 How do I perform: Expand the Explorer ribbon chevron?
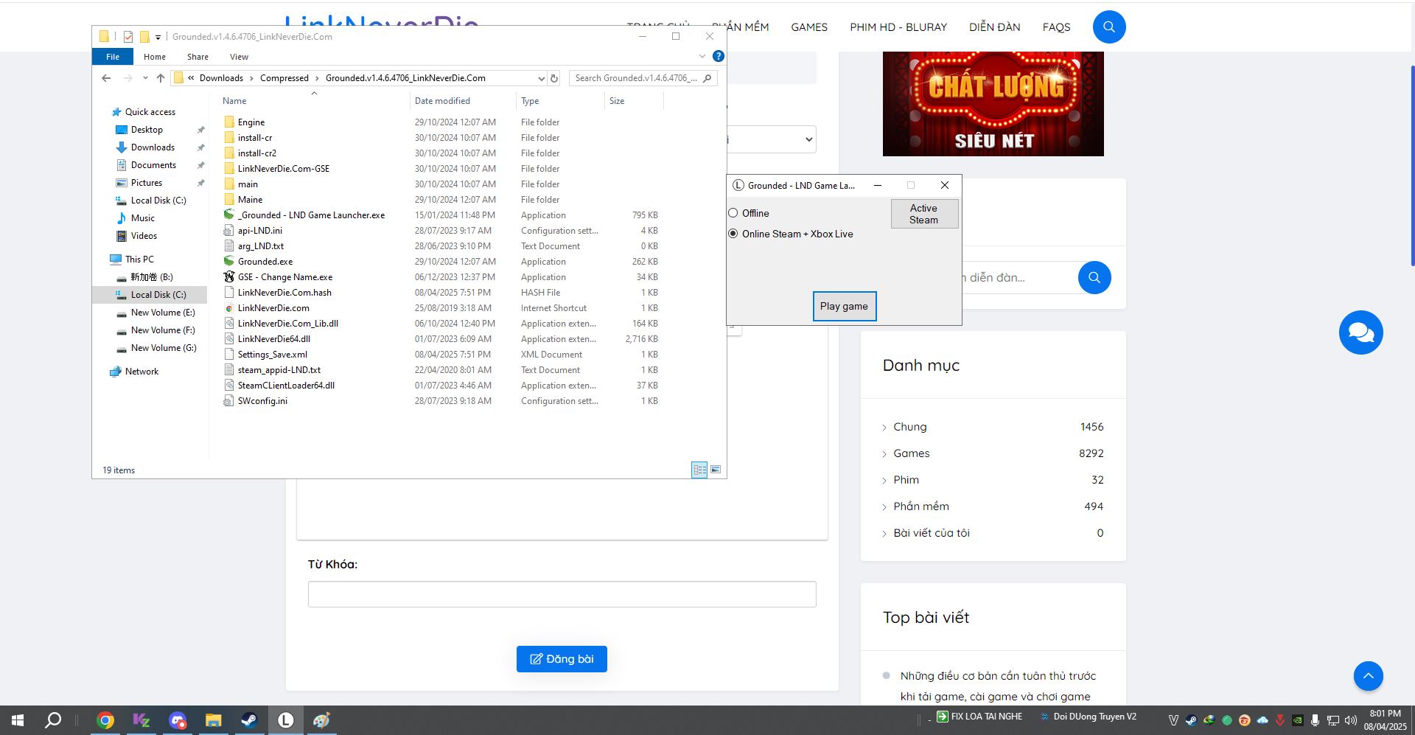coord(702,56)
